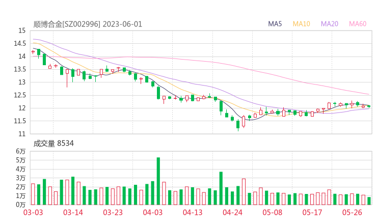Image resolution: width=377 pixels, height=224 pixels.
Task: Click the lowest green candlestick near 04-24
Action: click(x=238, y=125)
